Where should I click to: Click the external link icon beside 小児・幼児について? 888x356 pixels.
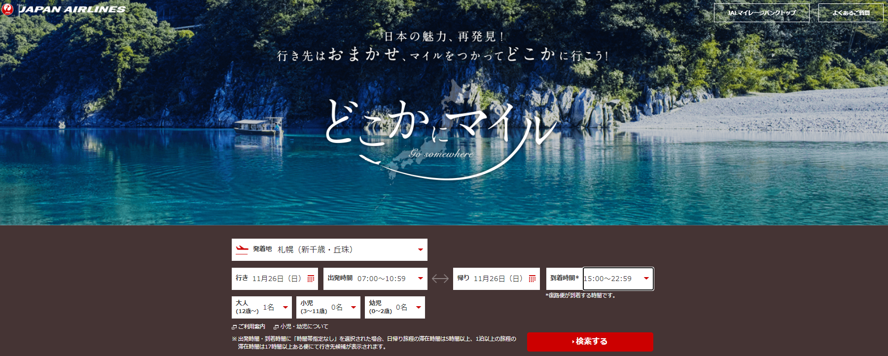276,327
